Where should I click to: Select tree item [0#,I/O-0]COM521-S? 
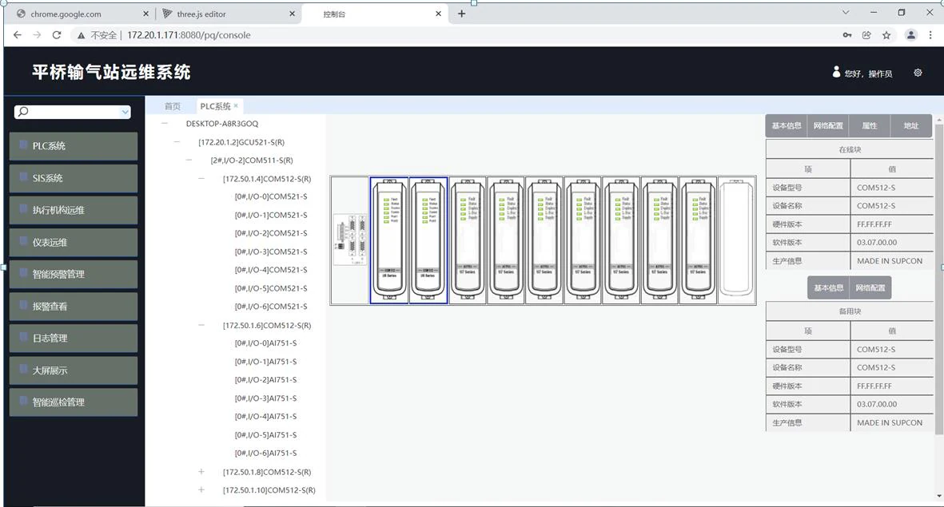coord(271,196)
